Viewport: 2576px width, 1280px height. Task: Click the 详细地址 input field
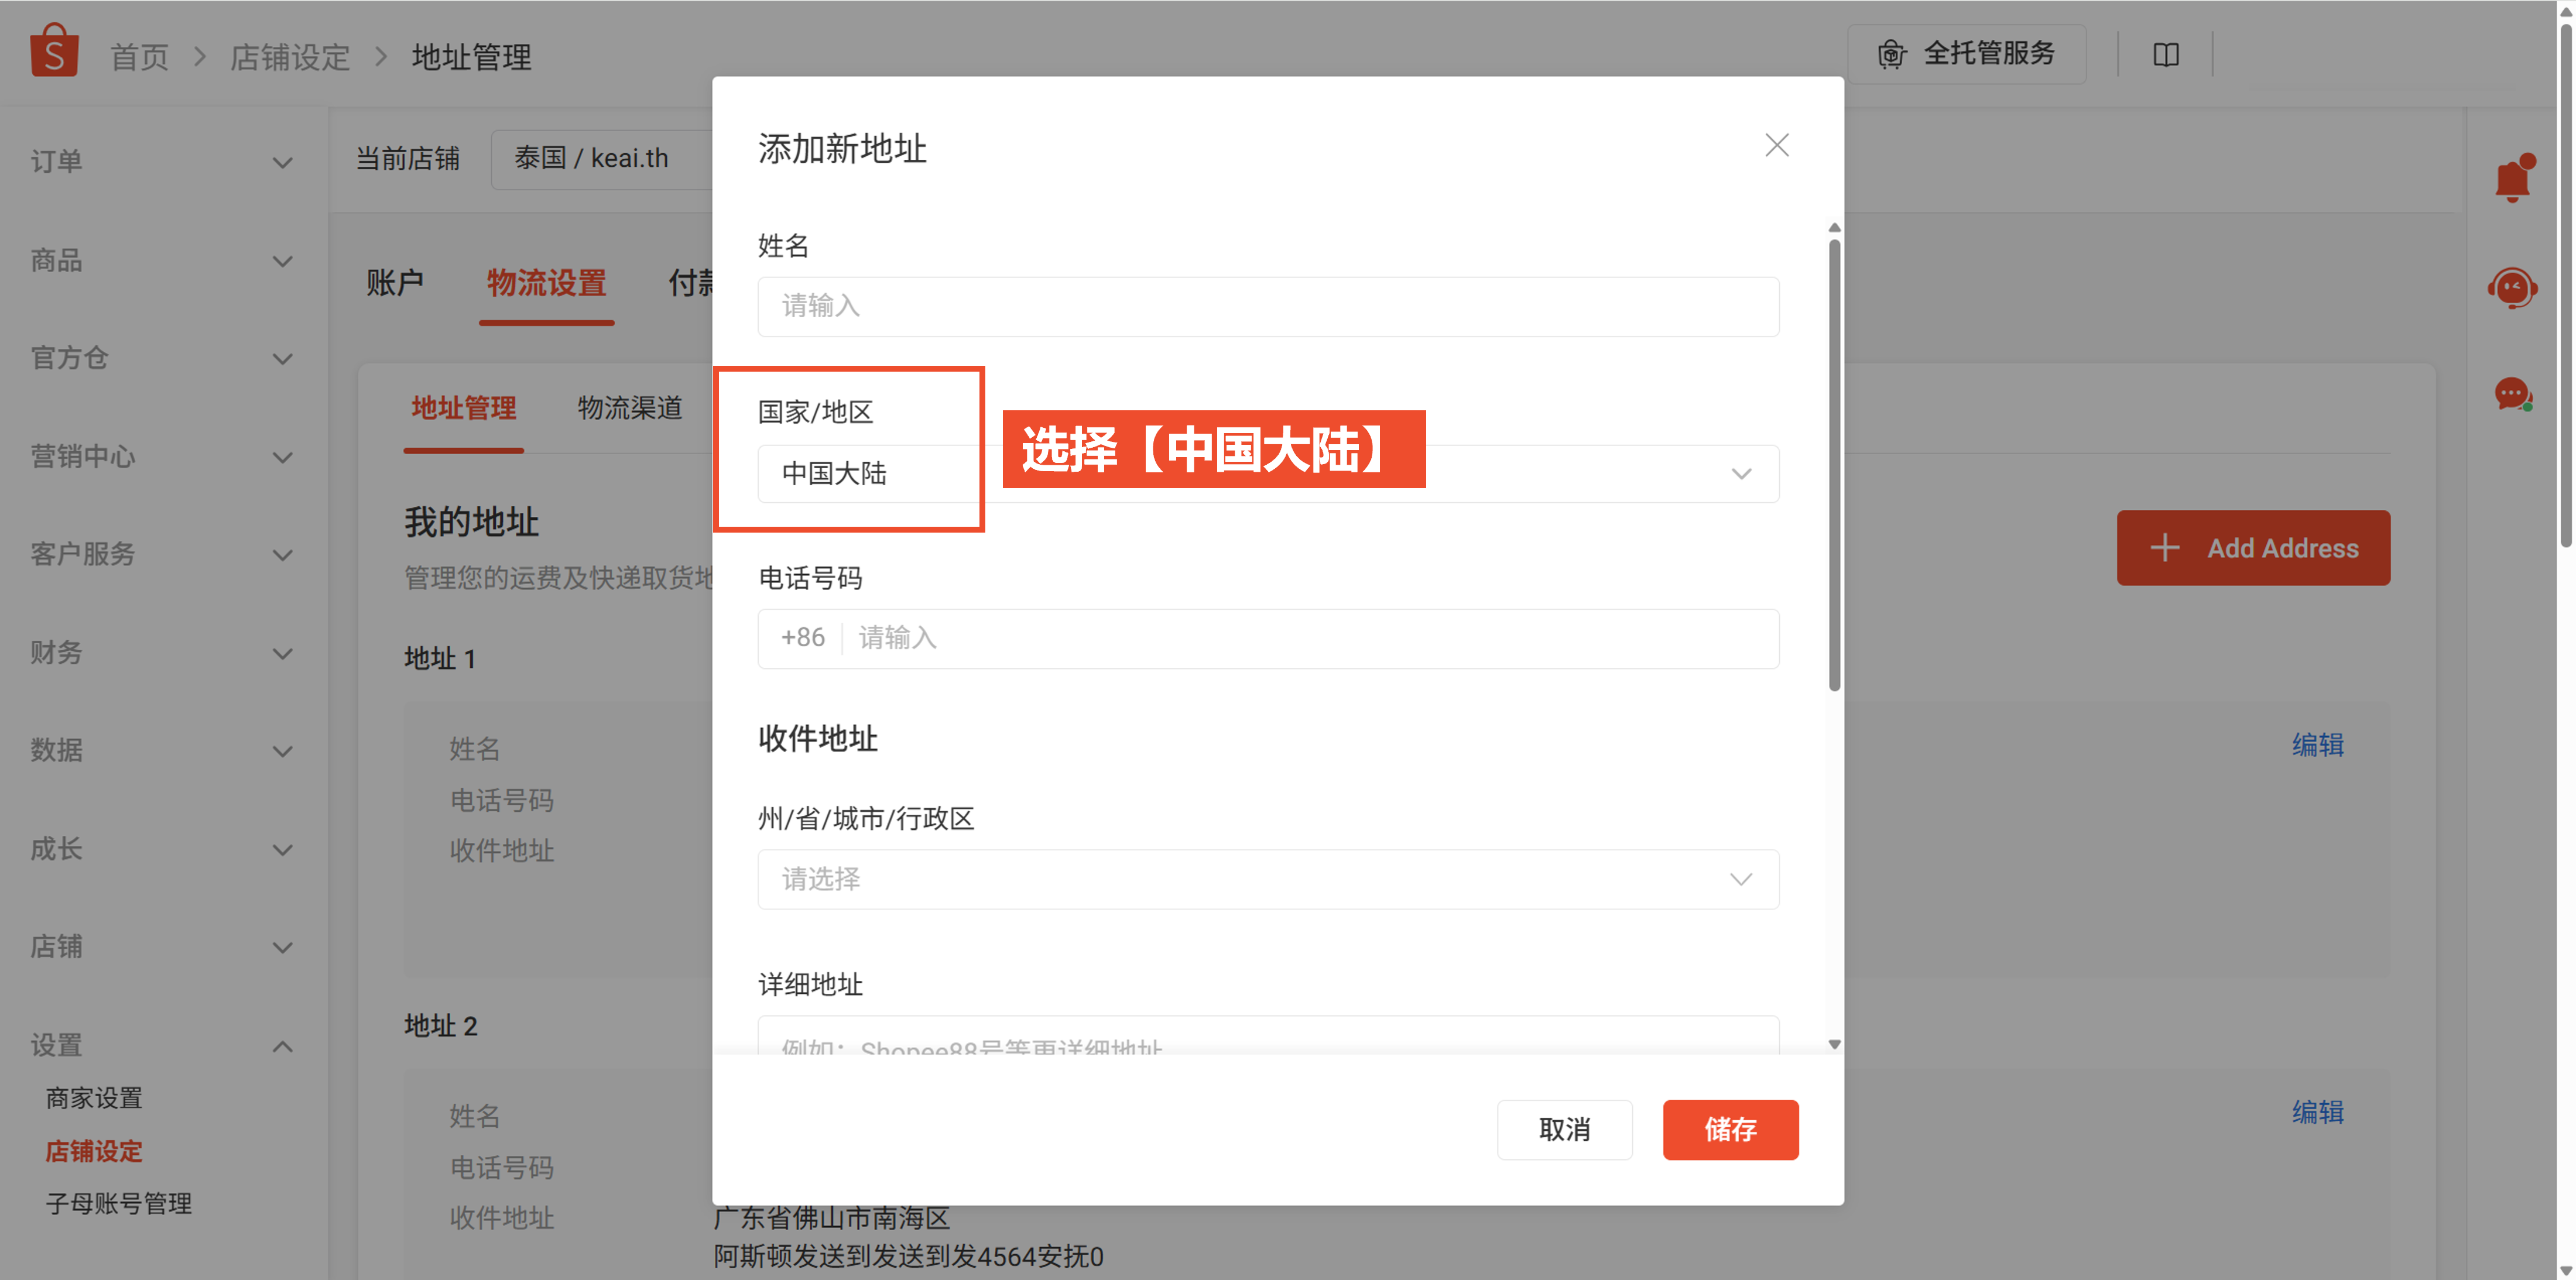pyautogui.click(x=1268, y=1036)
